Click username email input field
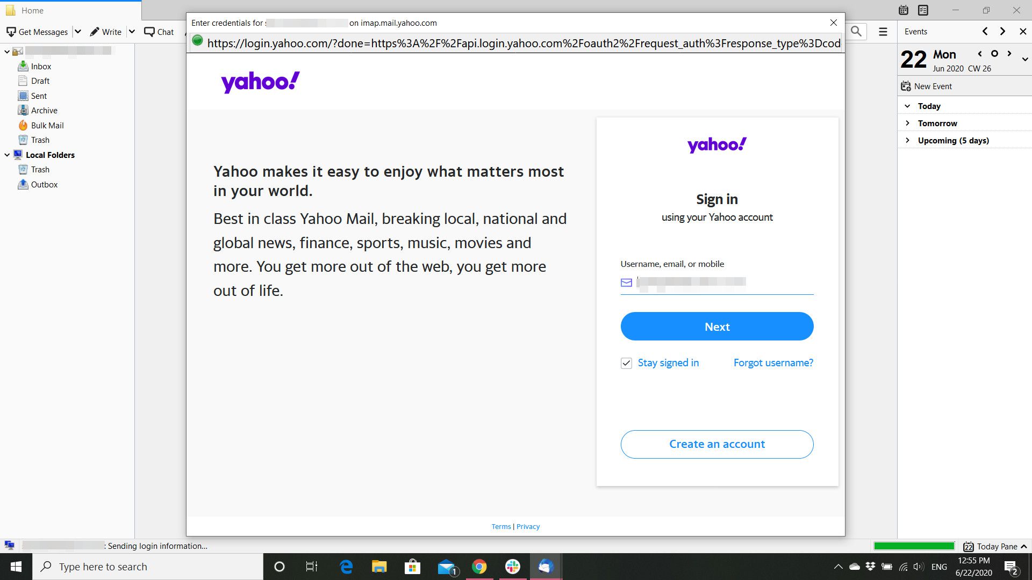 click(x=718, y=282)
